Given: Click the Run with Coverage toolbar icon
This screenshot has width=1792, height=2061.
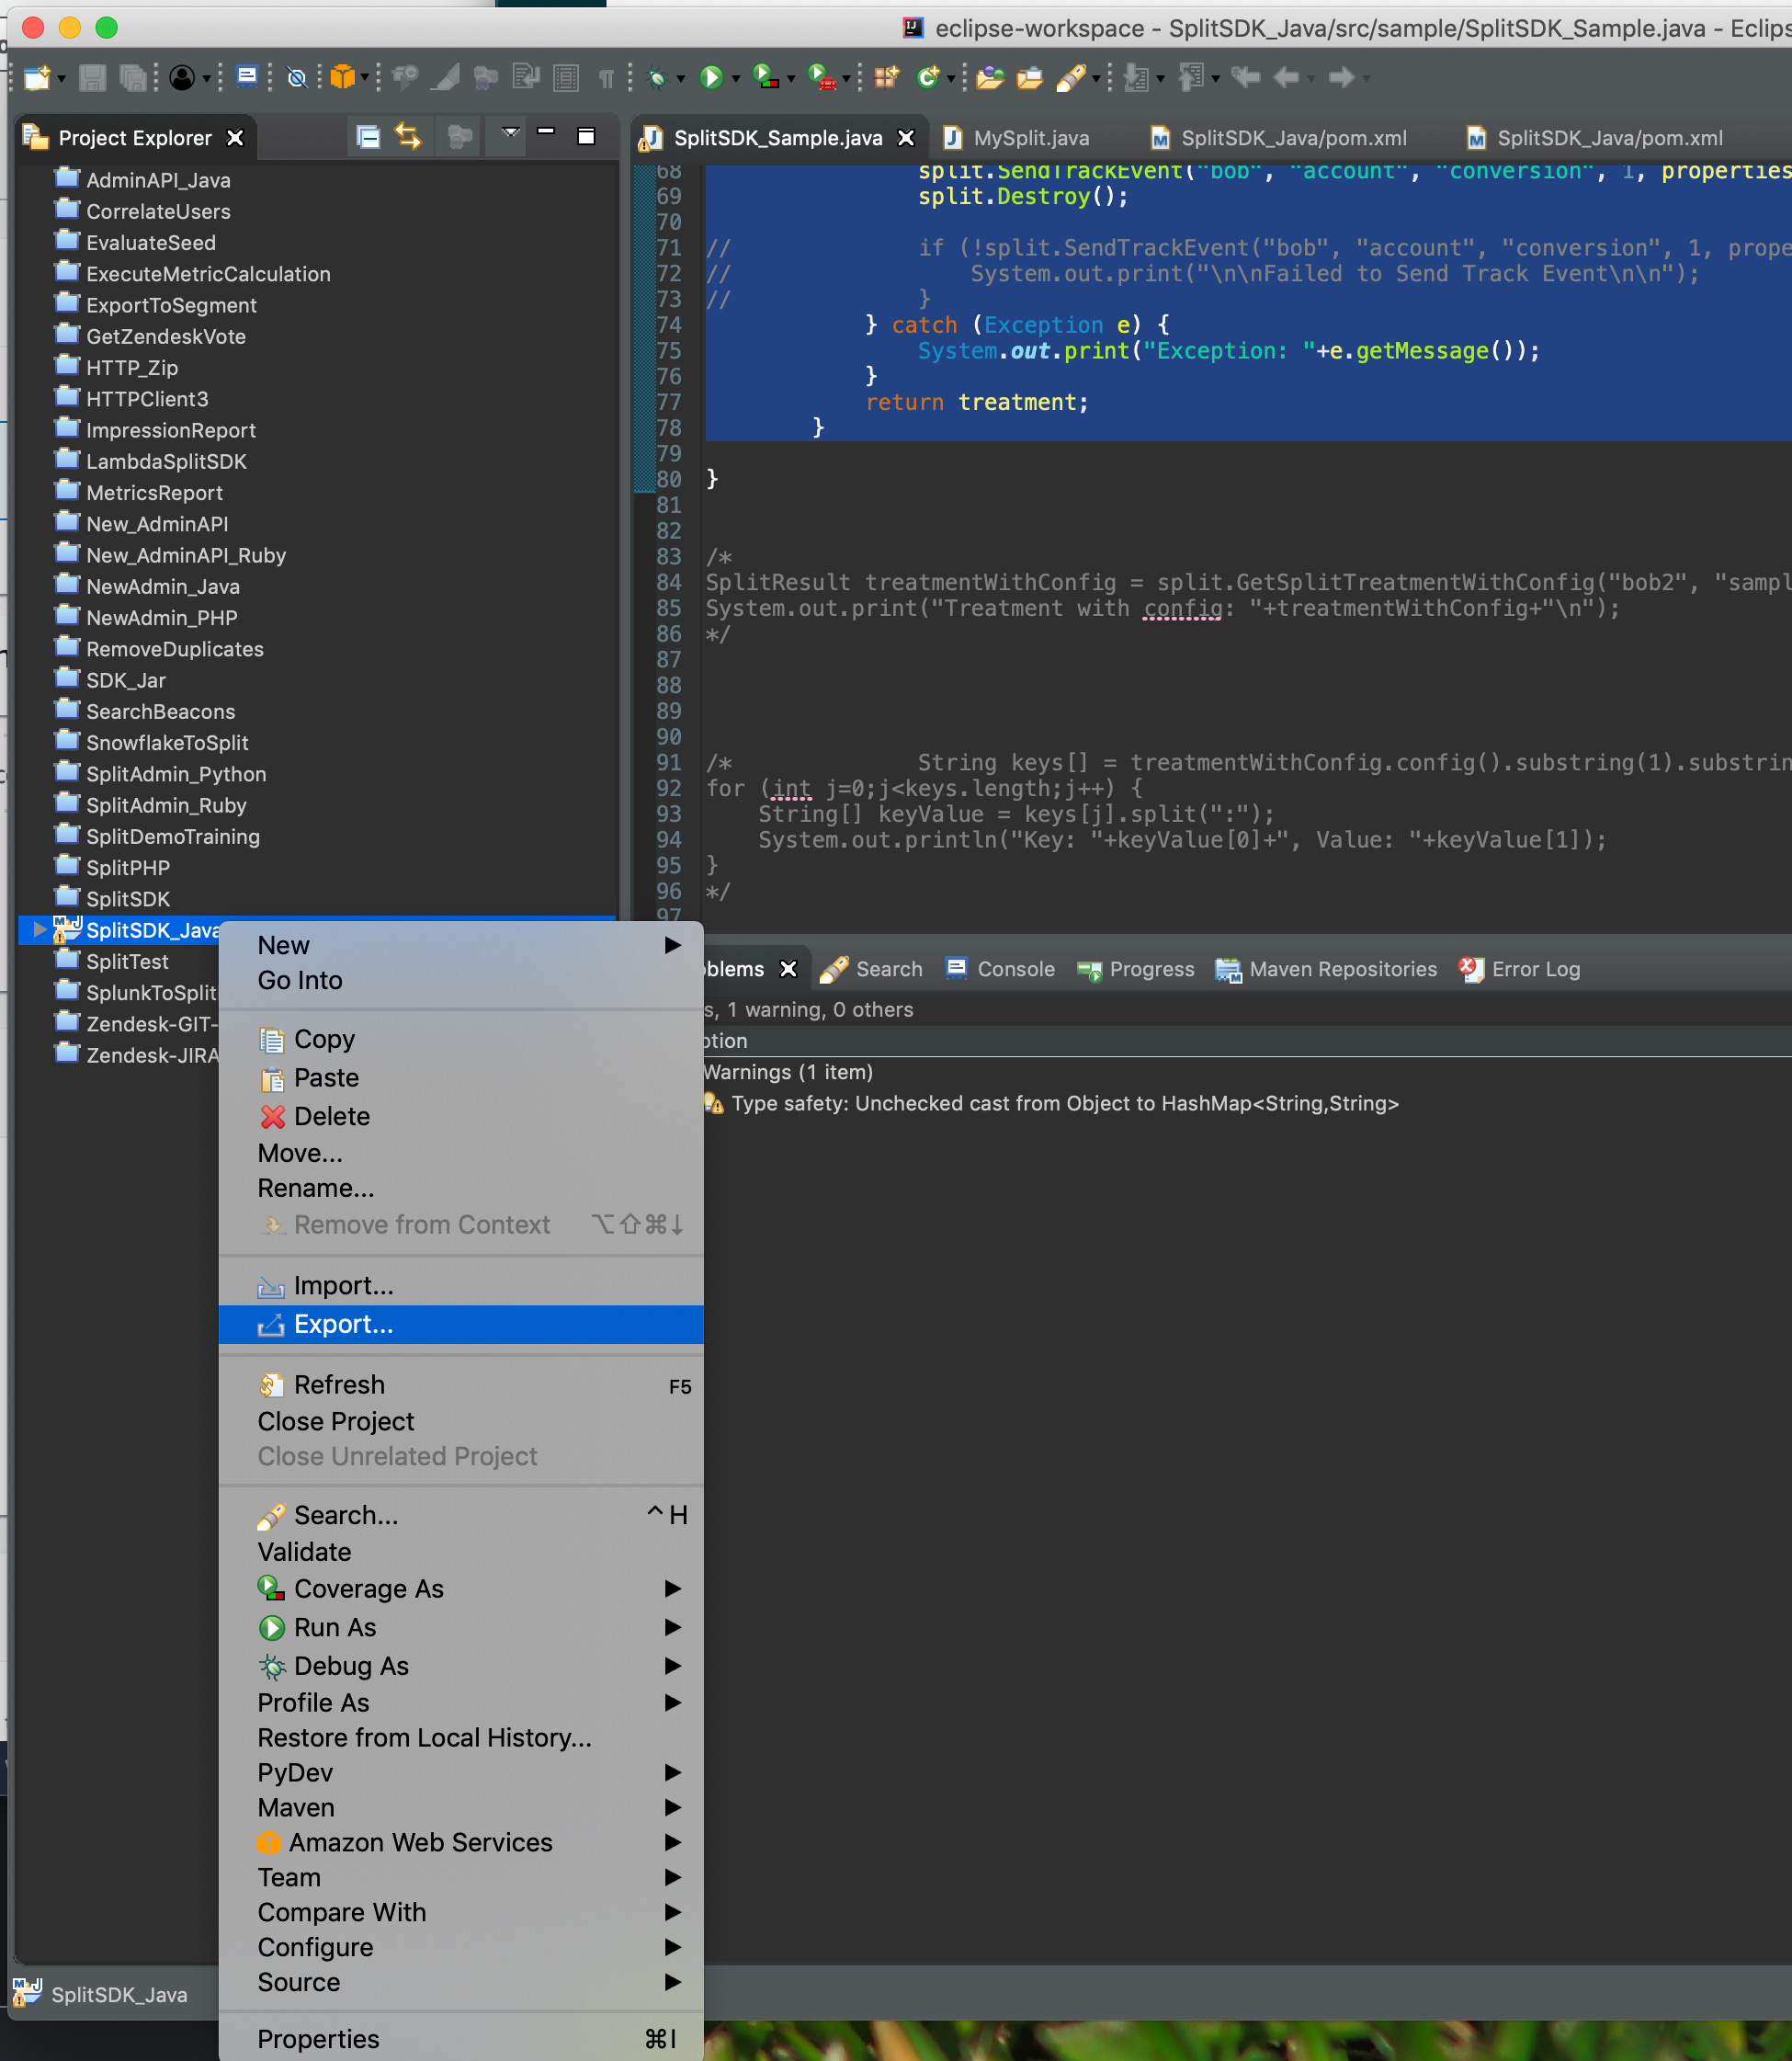Looking at the screenshot, I should [765, 77].
